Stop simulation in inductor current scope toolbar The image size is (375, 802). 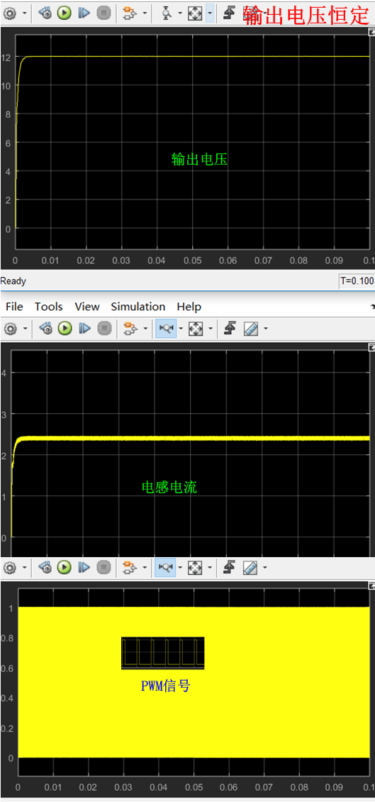tap(104, 328)
